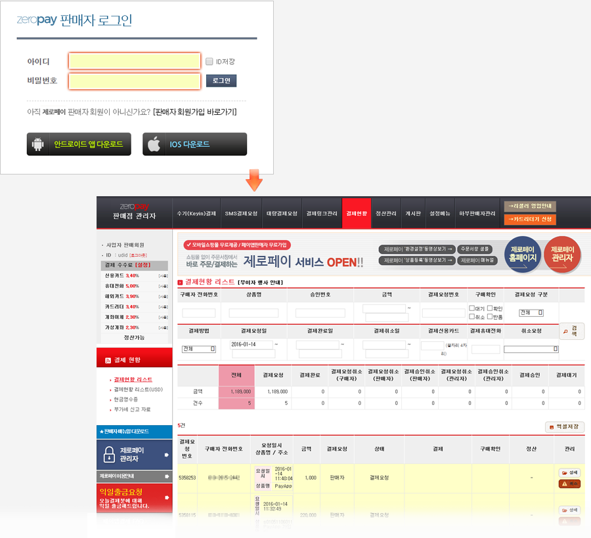
Task: Click the 결제요청번호 search field
Action: click(x=444, y=313)
